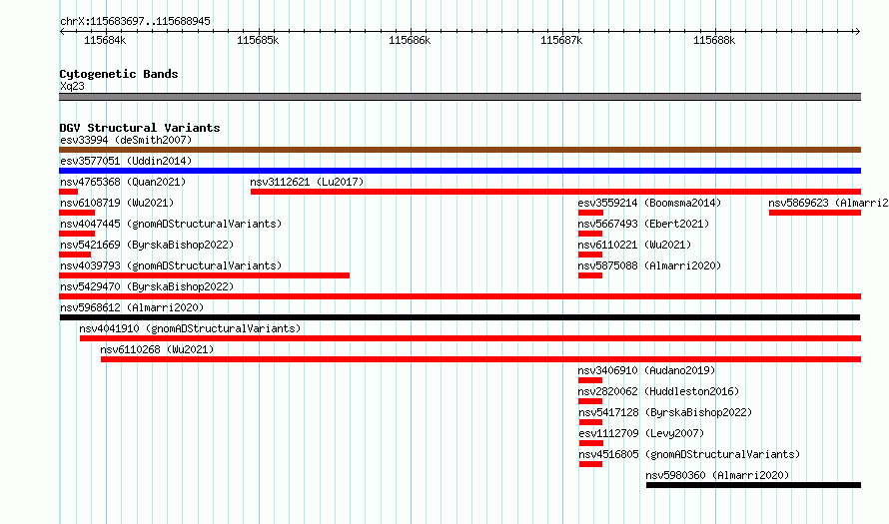
Task: Select the red nsv6110268 variant bar
Action: coord(480,359)
